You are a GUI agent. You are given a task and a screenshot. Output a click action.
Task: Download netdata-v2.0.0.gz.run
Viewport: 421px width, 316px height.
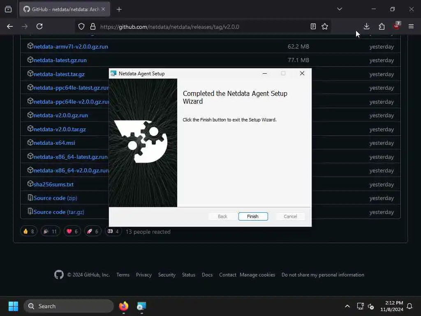coord(61,115)
